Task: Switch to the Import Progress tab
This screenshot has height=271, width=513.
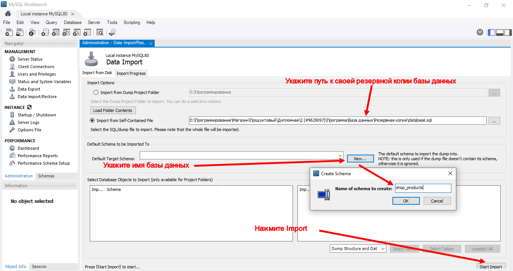Action: click(131, 73)
